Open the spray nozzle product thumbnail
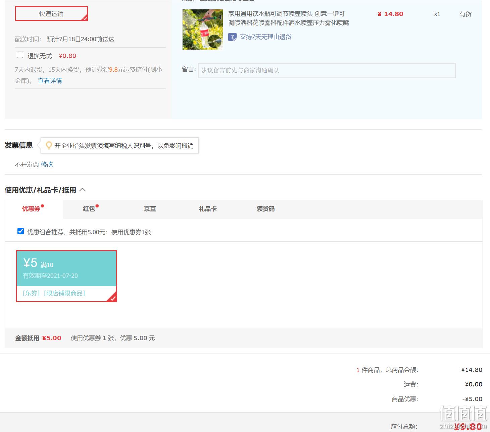490x432 pixels. coord(202,29)
